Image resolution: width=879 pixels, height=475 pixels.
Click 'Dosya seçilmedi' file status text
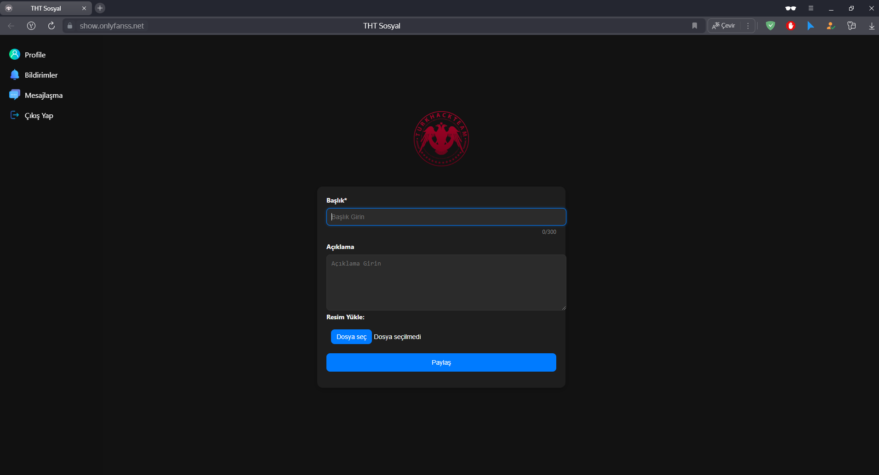397,337
